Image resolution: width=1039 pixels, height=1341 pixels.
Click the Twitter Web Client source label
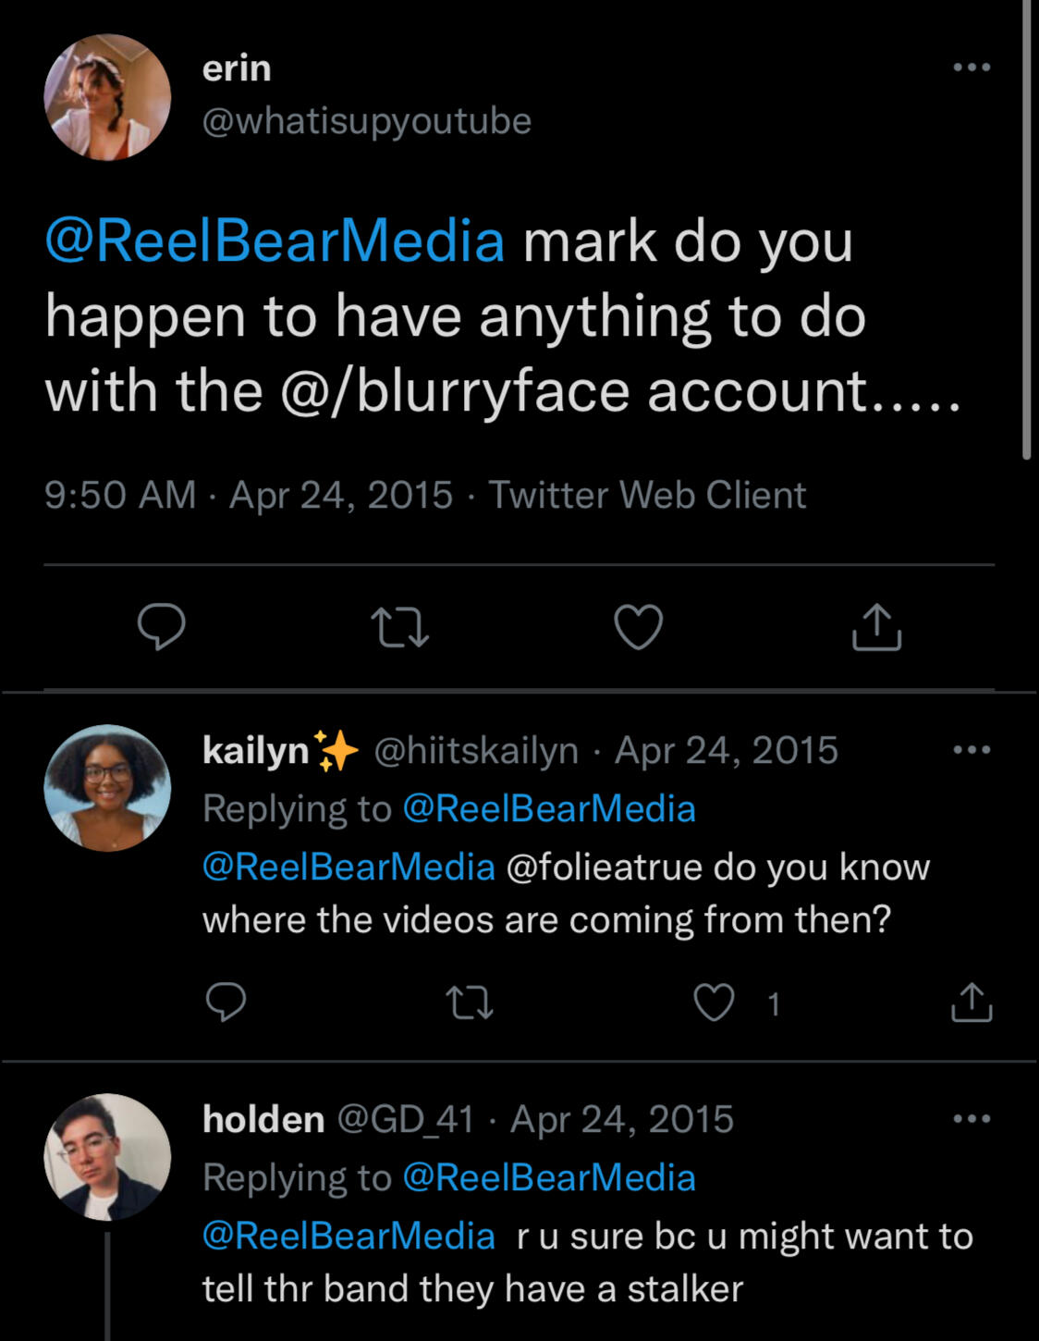coord(647,495)
